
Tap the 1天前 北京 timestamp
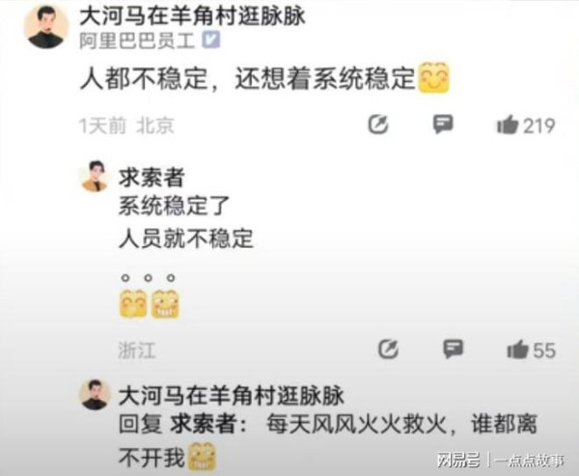[x=126, y=126]
